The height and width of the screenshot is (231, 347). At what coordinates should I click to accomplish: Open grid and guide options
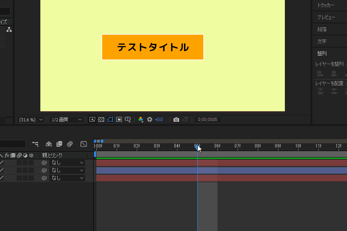click(128, 120)
